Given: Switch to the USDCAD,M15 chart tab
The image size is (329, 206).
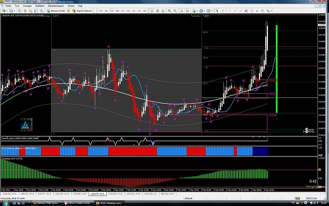Looking at the screenshot, I should tap(133, 194).
